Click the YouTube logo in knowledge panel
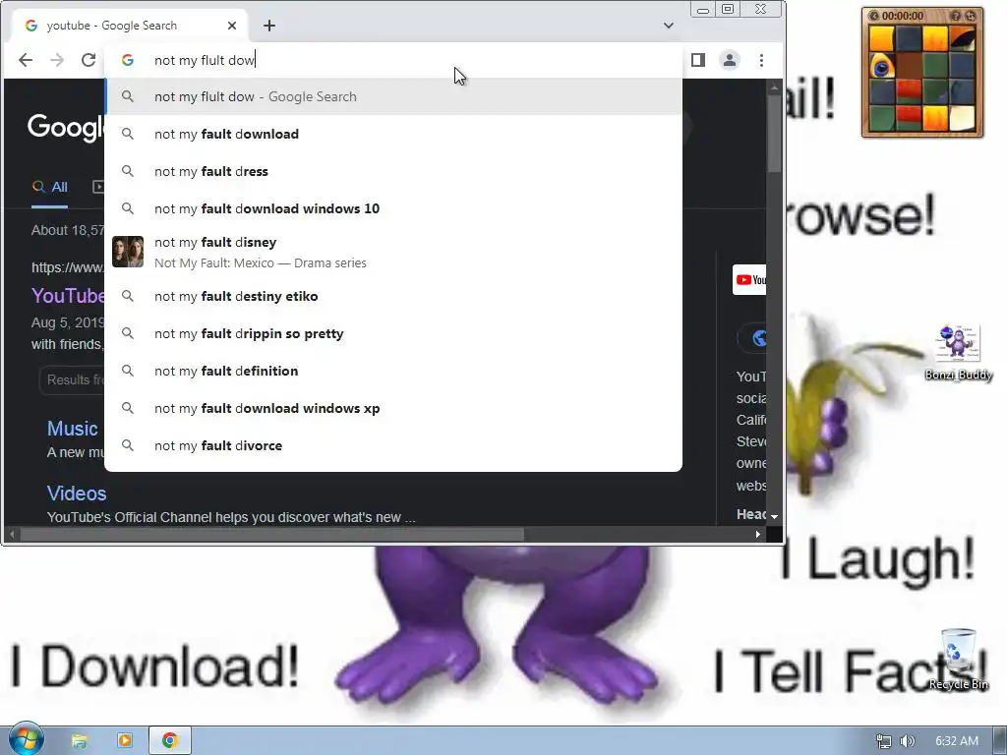The height and width of the screenshot is (755, 1007). (x=749, y=280)
